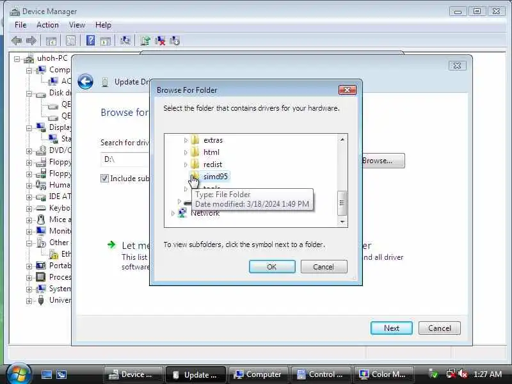Select the html folder icon

(x=195, y=152)
